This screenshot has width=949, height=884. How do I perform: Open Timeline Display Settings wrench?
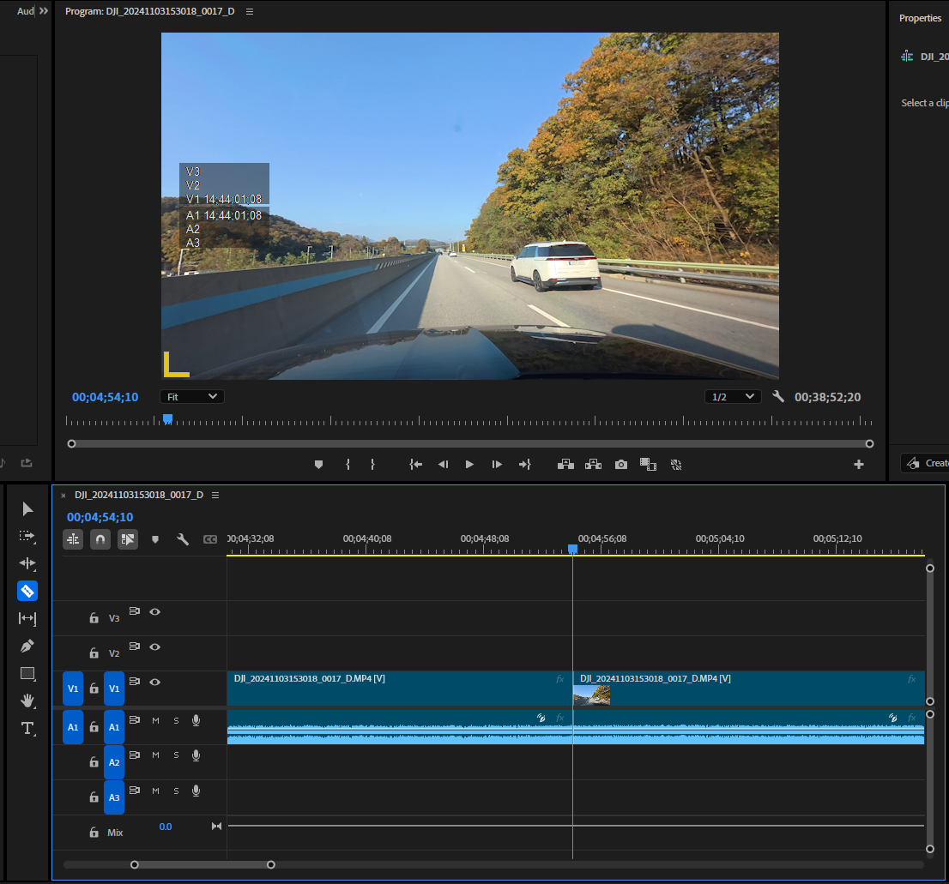[183, 539]
